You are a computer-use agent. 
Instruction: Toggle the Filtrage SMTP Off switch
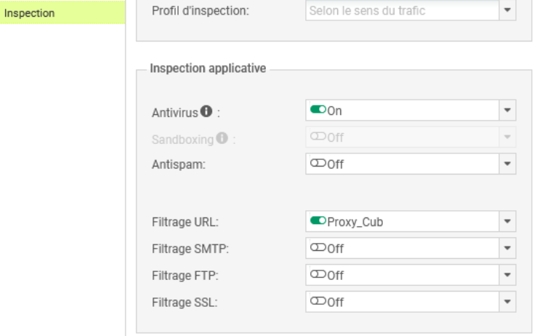[316, 249]
